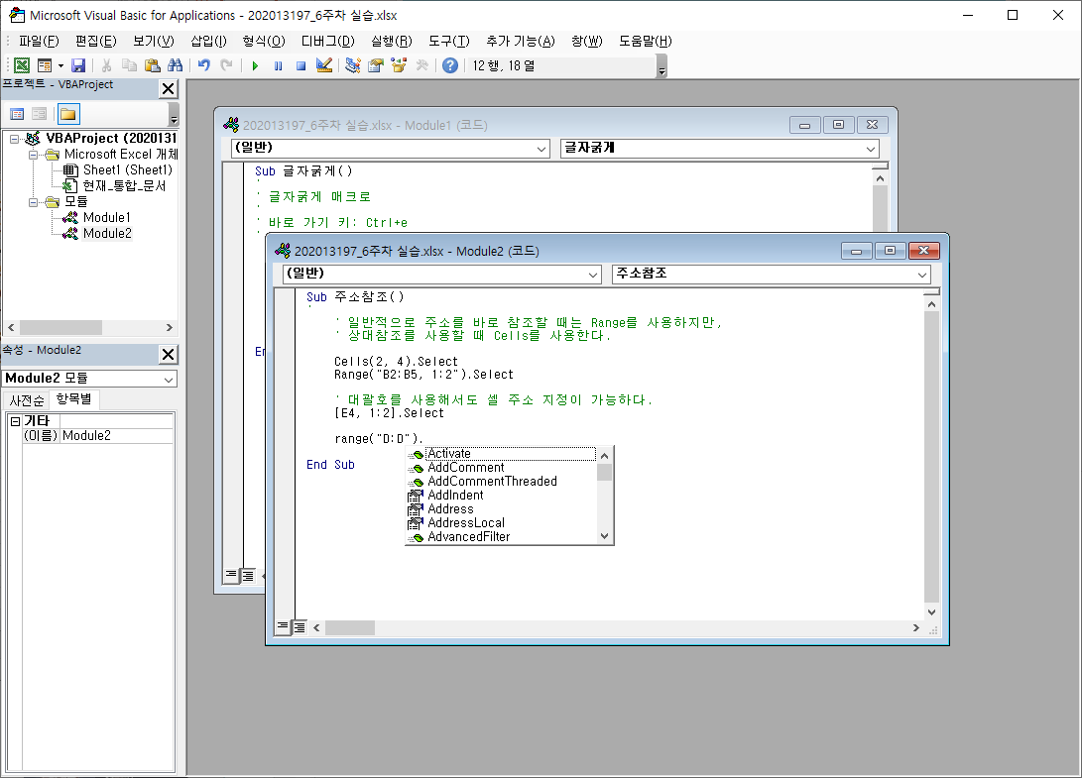Click Module2 Procedure View button
This screenshot has width=1082, height=778.
tap(283, 627)
